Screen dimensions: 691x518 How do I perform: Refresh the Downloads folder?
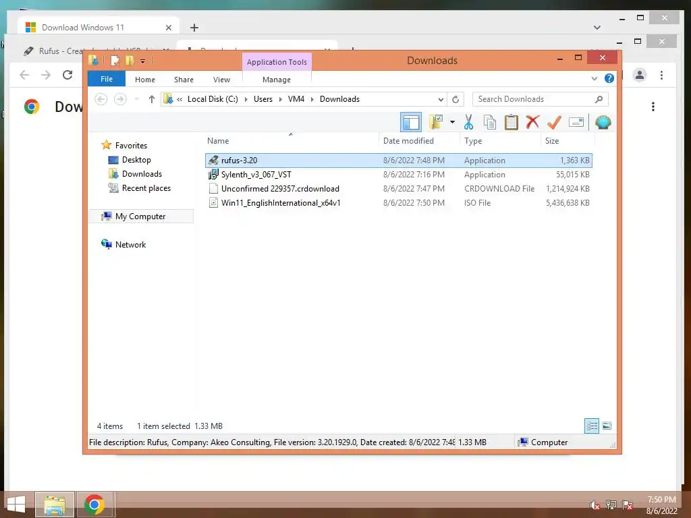pos(455,99)
